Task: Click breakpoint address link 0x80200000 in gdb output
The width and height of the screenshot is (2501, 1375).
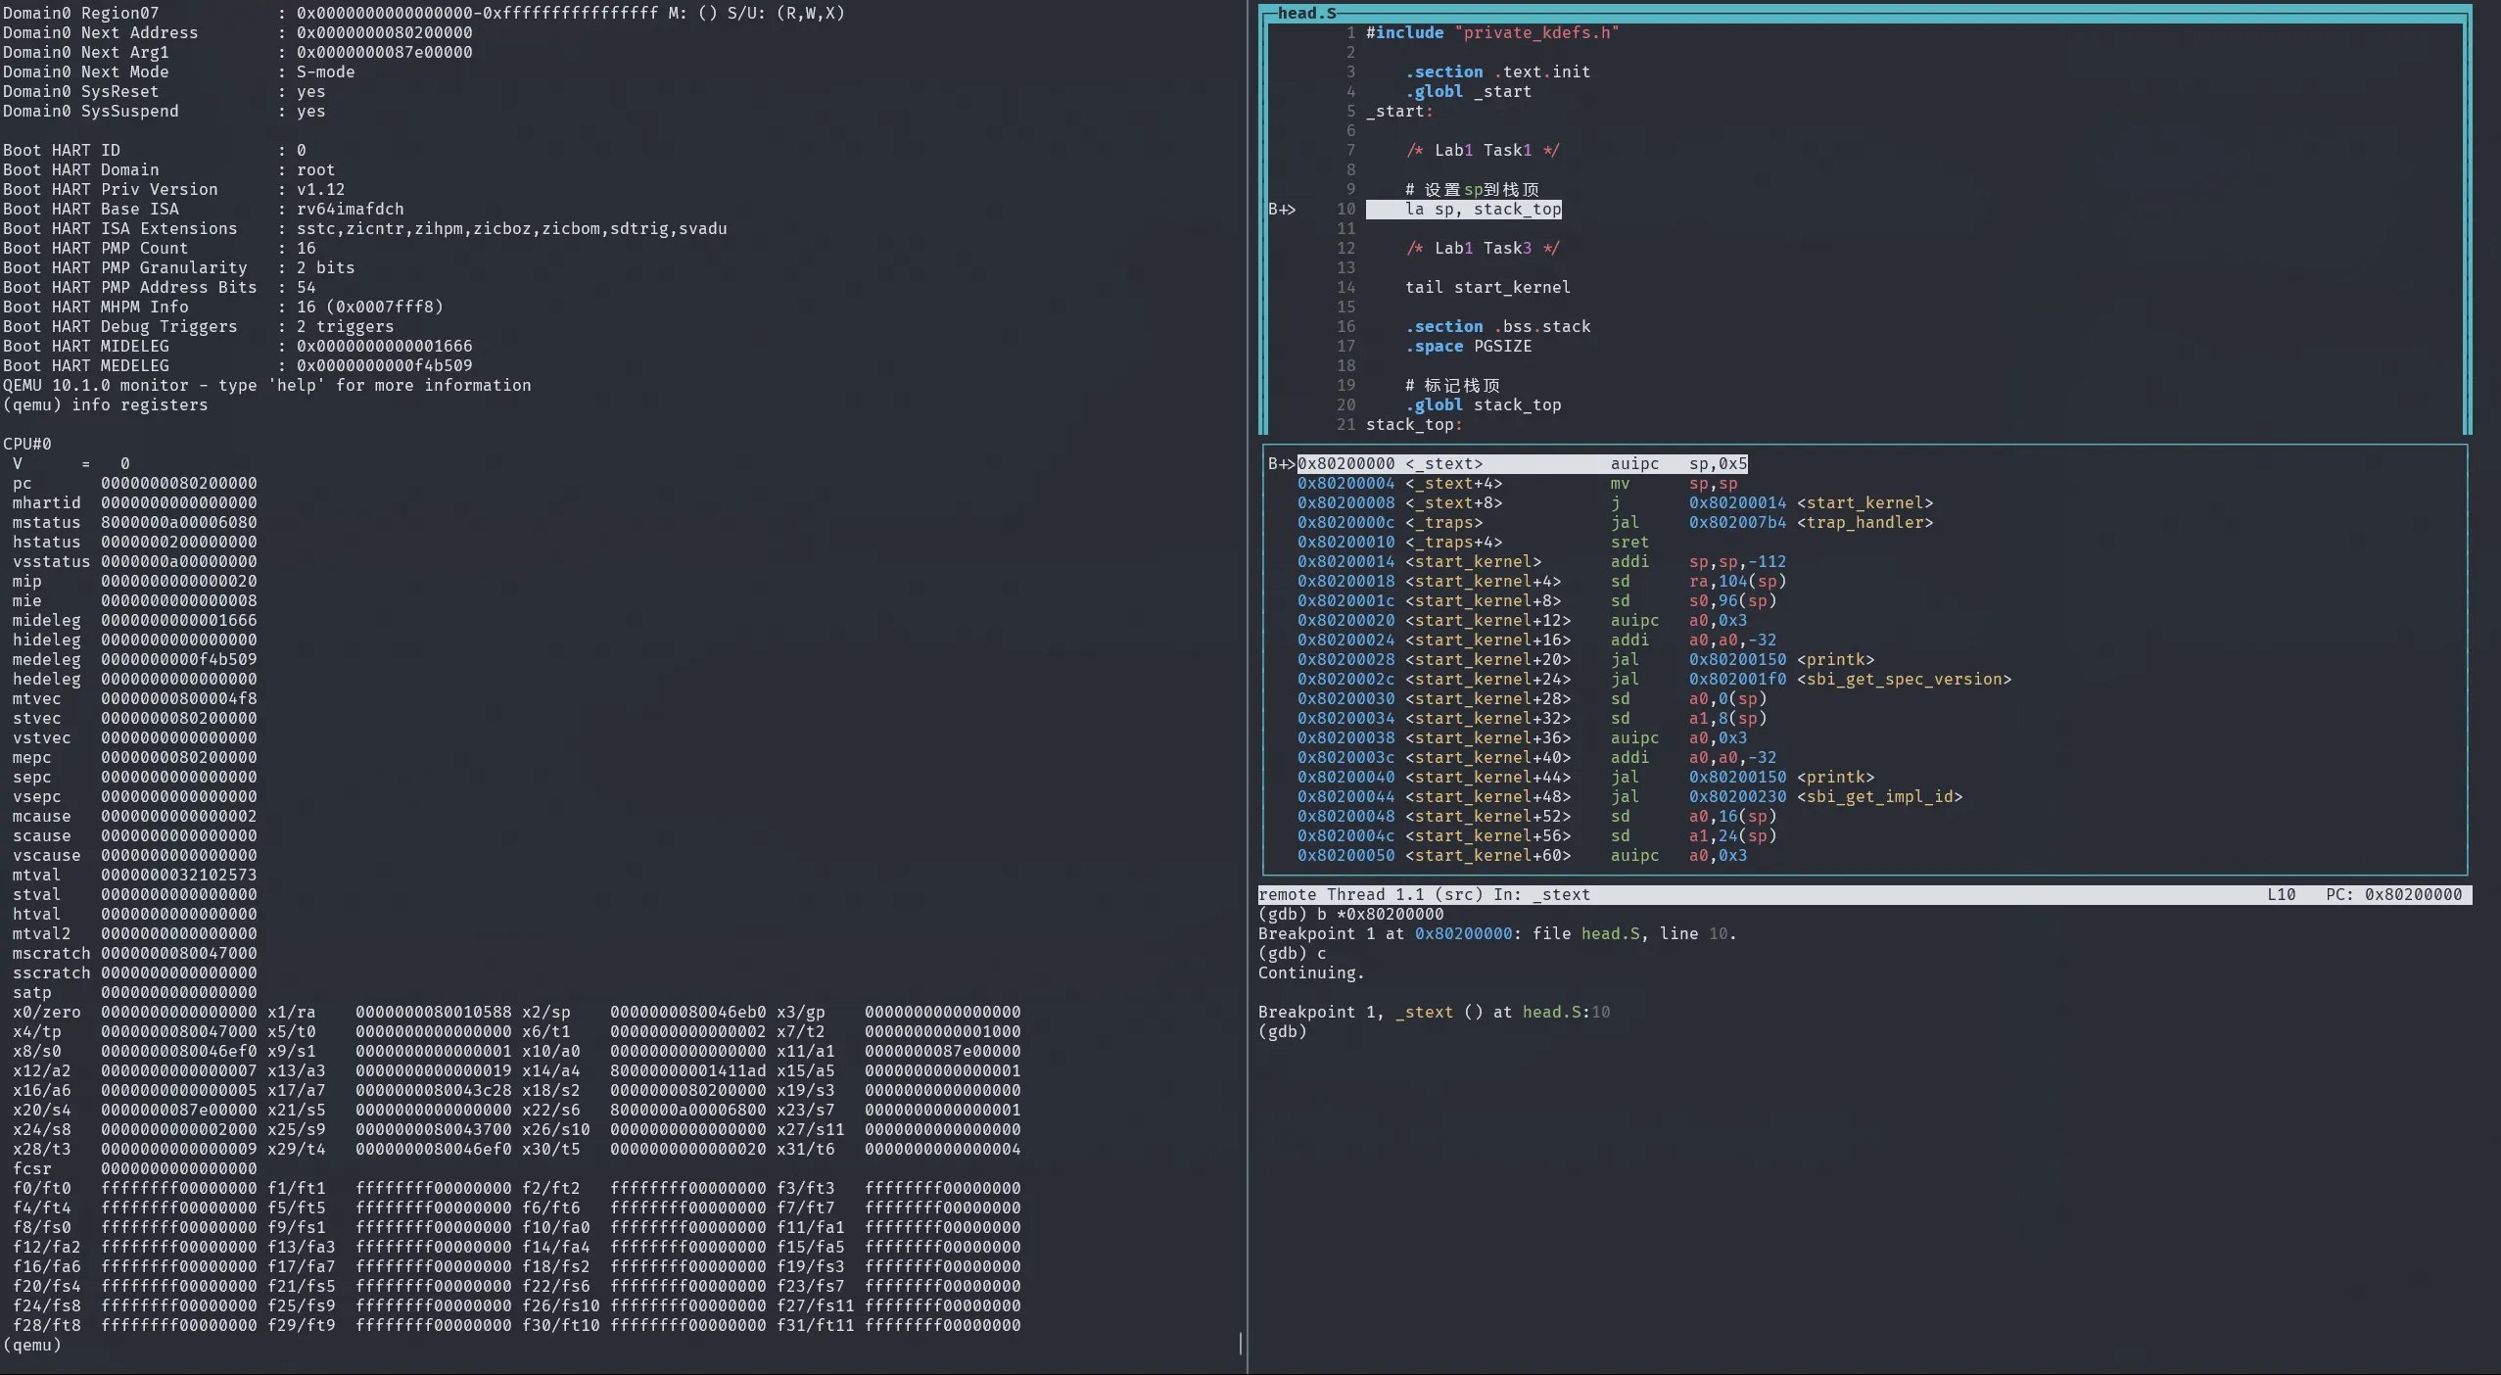Action: 1463,933
